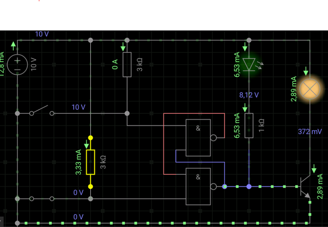
Task: Click the 12,8 mA source current label
Action: (x=2, y=64)
